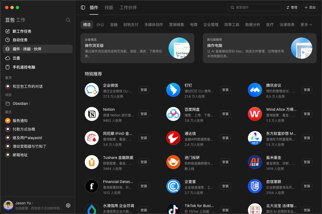This screenshot has height=214, width=322.
Task: Open sidebar search magnifier icon
Action: 68,20
